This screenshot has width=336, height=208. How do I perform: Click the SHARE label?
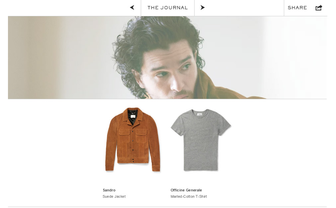[297, 8]
